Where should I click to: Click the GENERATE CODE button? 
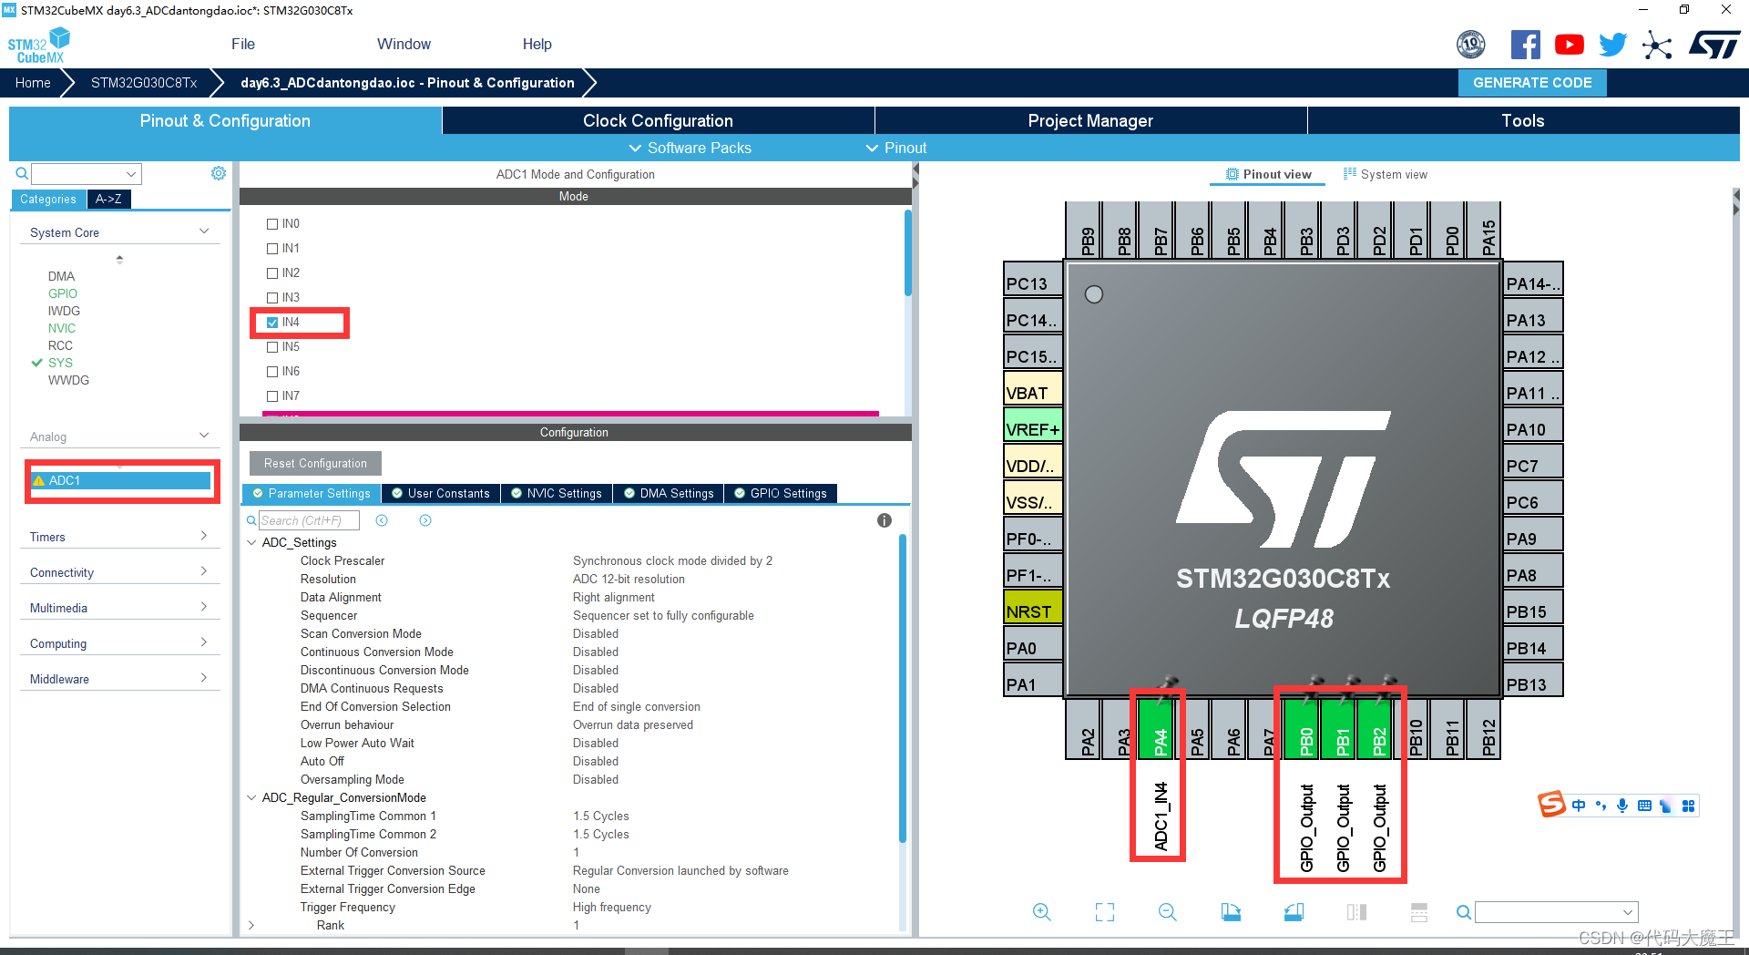1532,82
